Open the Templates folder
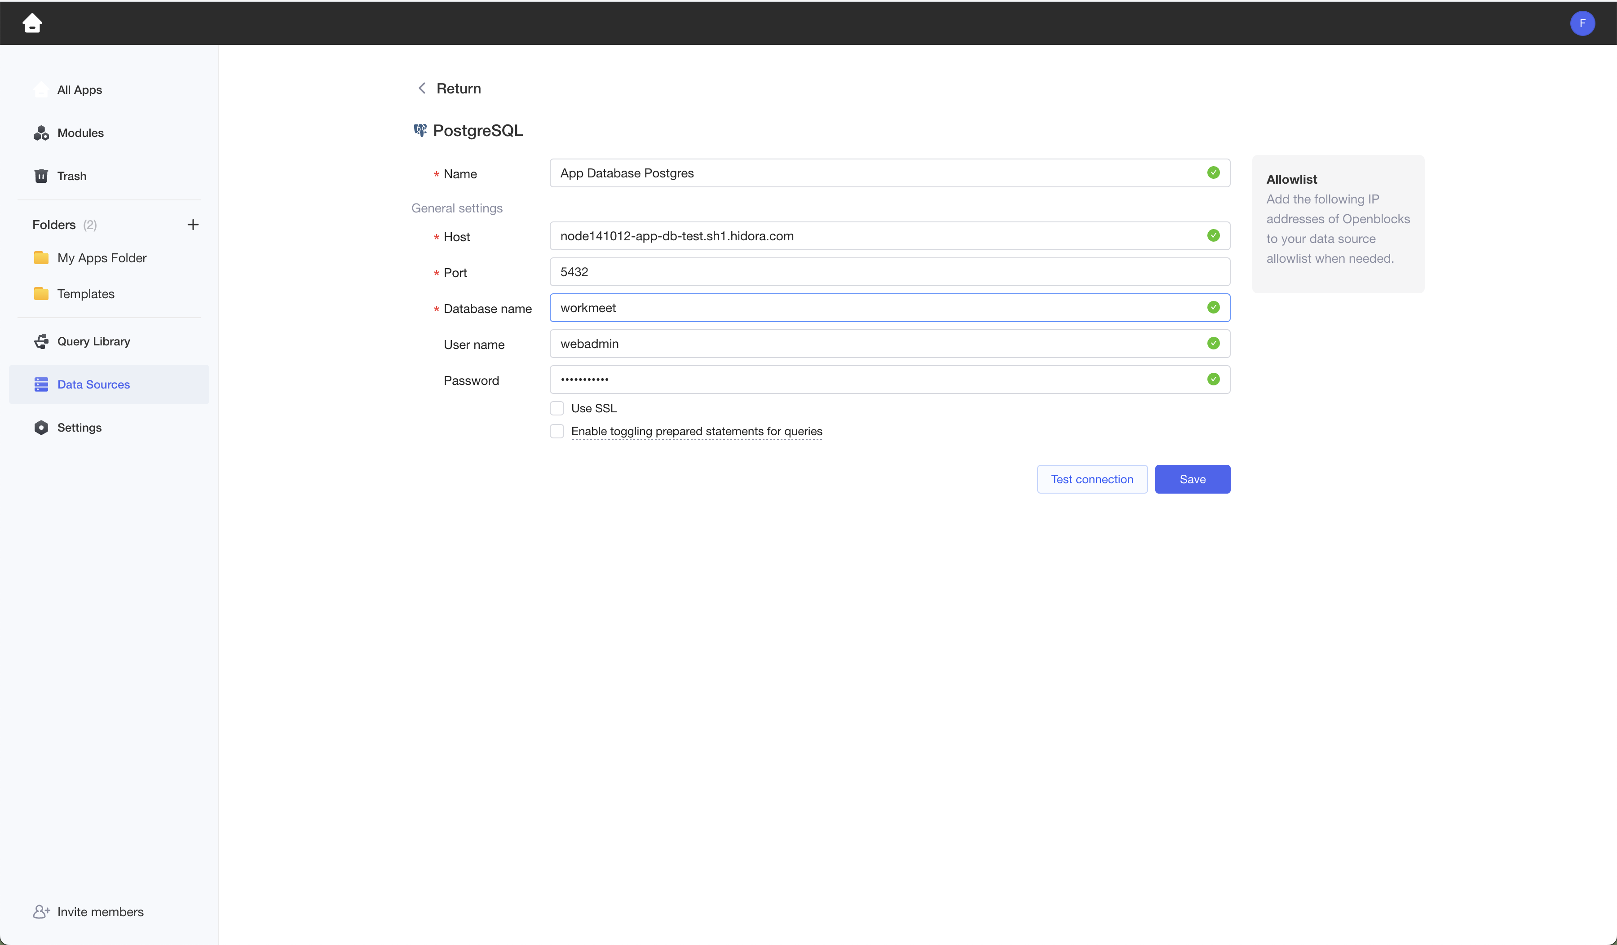Viewport: 1617px width, 945px height. point(85,294)
